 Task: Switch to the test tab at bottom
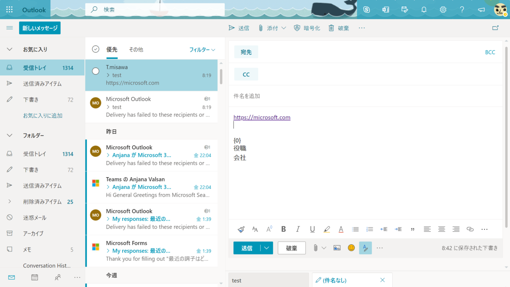pyautogui.click(x=269, y=280)
